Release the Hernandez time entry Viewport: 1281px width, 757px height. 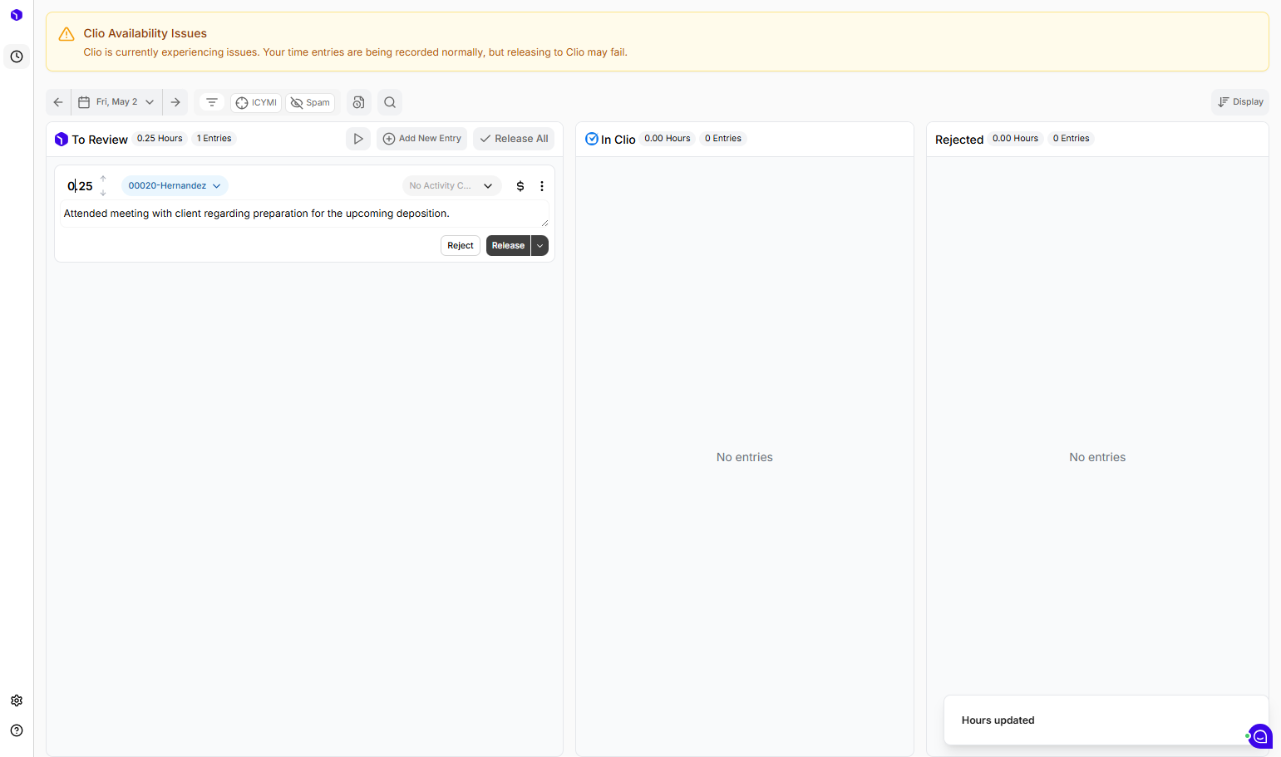tap(508, 246)
